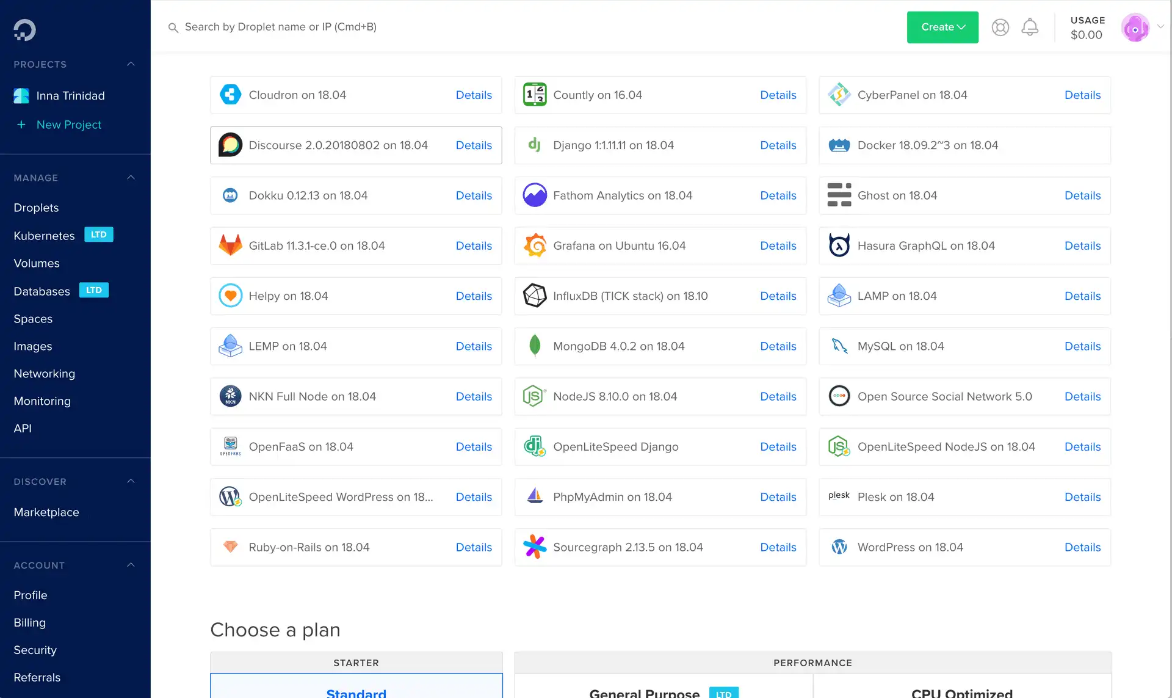Click the Standard plan tab
The image size is (1172, 698).
(355, 691)
